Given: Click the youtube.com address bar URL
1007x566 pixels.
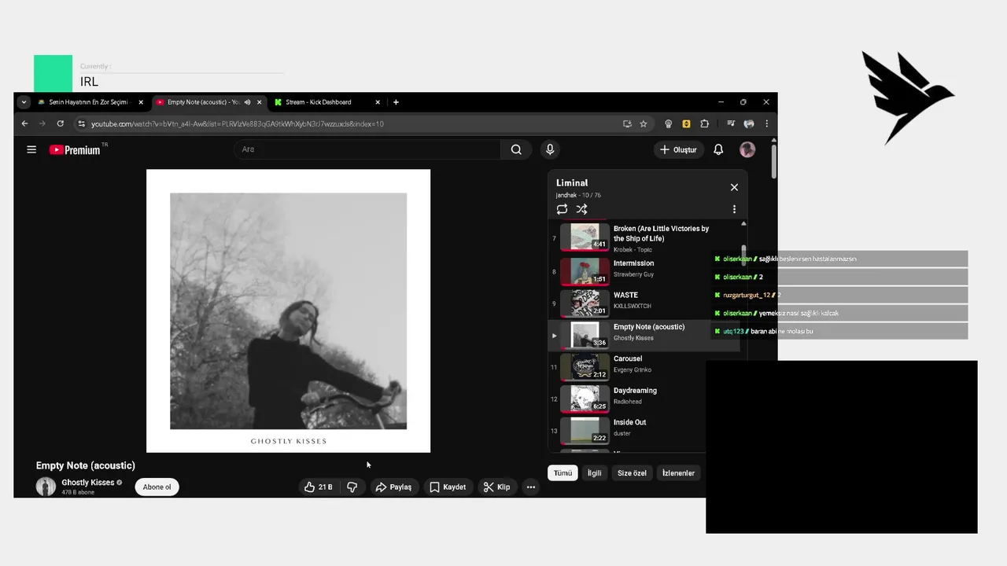Looking at the screenshot, I should (237, 123).
